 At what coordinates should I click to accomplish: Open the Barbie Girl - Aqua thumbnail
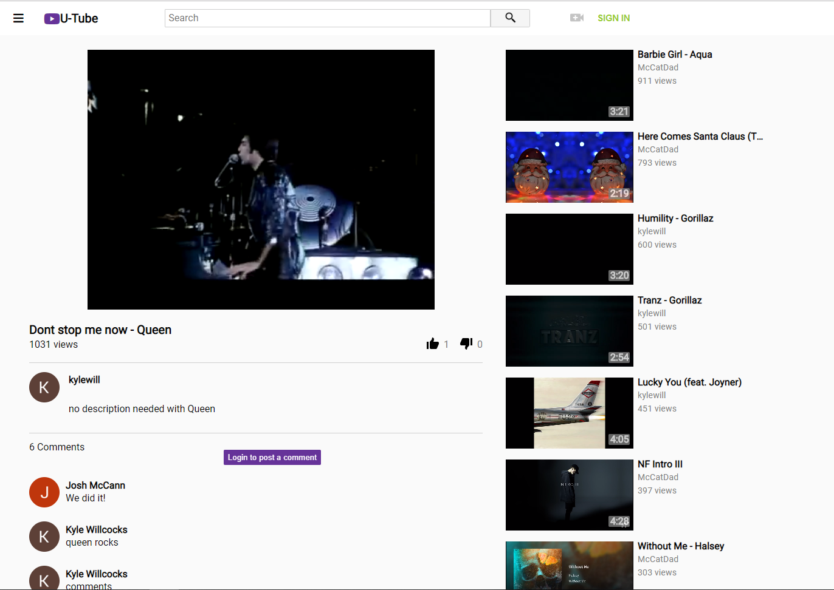pyautogui.click(x=570, y=85)
